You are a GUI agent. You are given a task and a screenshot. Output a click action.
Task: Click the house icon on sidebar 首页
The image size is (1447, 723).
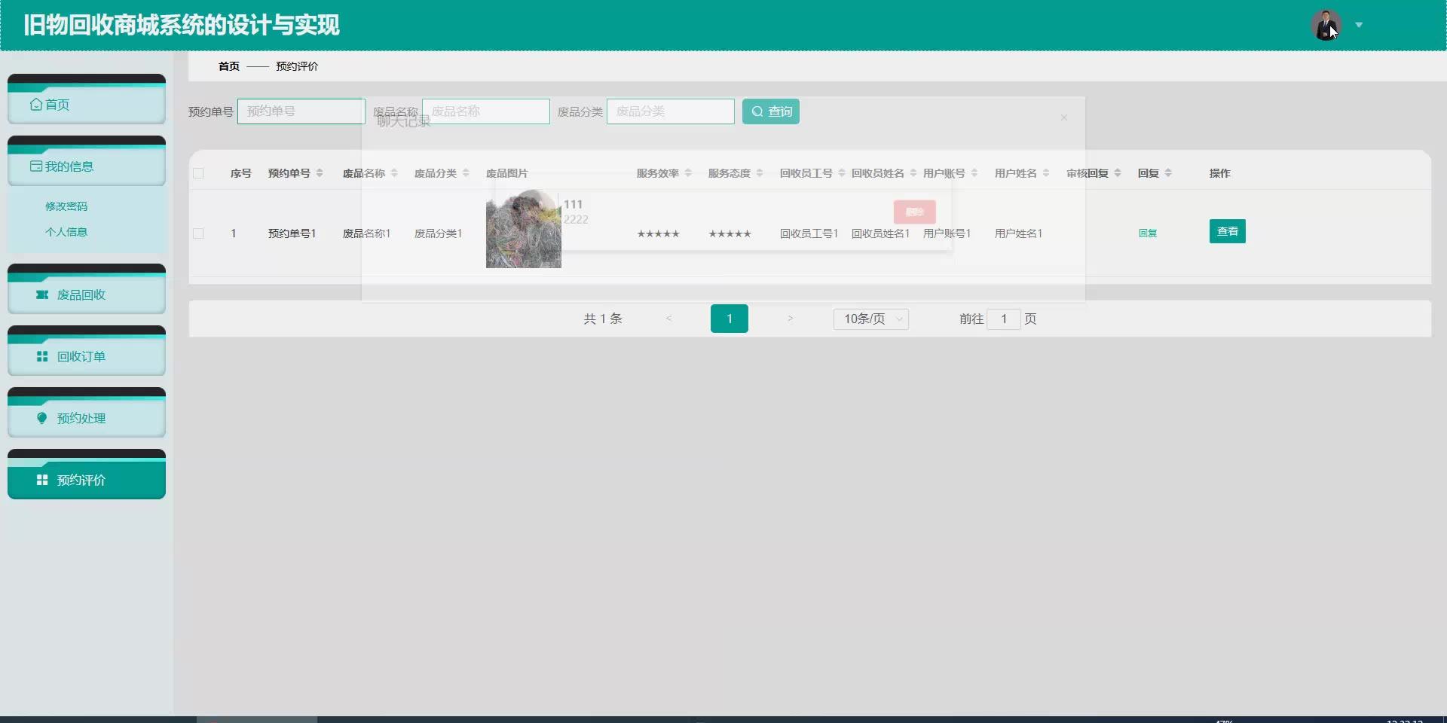click(x=36, y=105)
